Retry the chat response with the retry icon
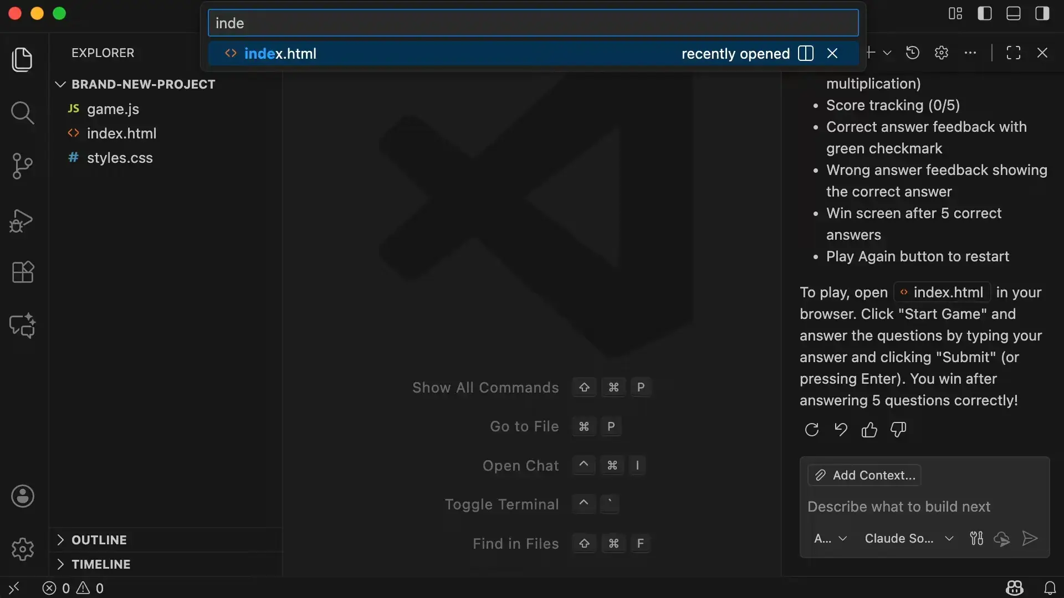 click(811, 430)
